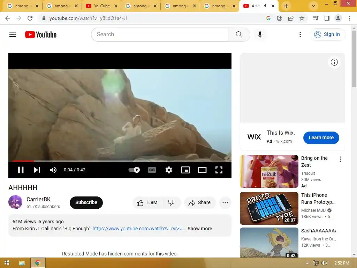The image size is (357, 268).
Task: Open the SashAAAAAAA video thumbnail
Action: (x=269, y=243)
